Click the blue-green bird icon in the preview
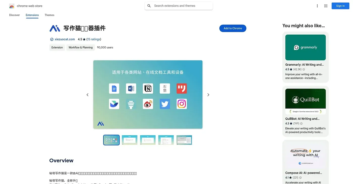Viewport: 353px width, 184px height. pos(114,104)
